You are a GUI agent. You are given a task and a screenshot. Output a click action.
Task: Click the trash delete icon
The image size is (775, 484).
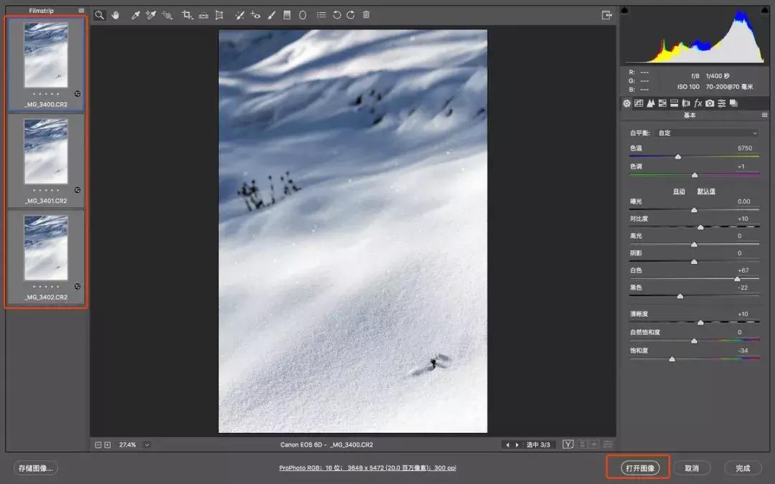point(366,15)
